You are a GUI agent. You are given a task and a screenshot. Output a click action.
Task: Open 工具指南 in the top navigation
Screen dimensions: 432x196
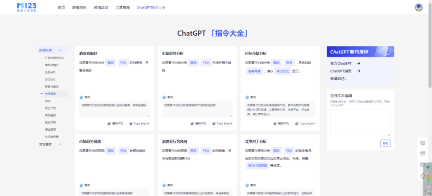click(x=123, y=8)
